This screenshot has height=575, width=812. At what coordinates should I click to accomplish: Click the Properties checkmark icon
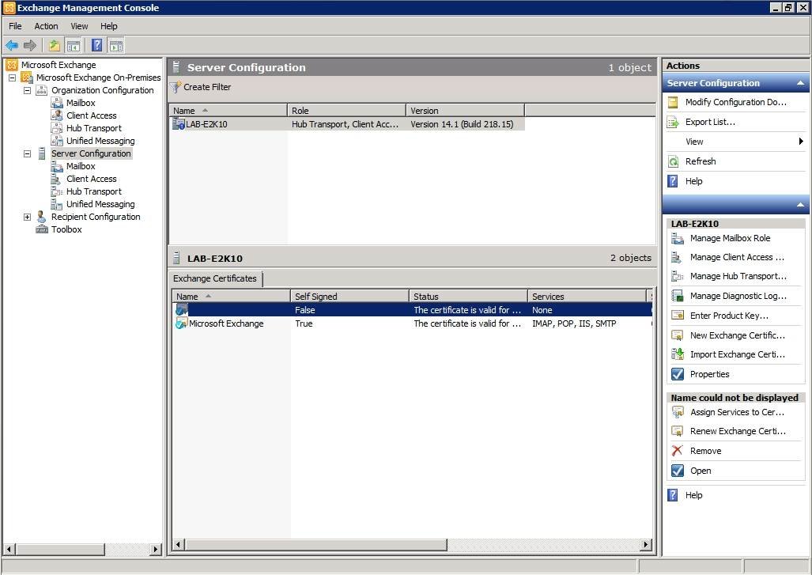click(x=678, y=374)
